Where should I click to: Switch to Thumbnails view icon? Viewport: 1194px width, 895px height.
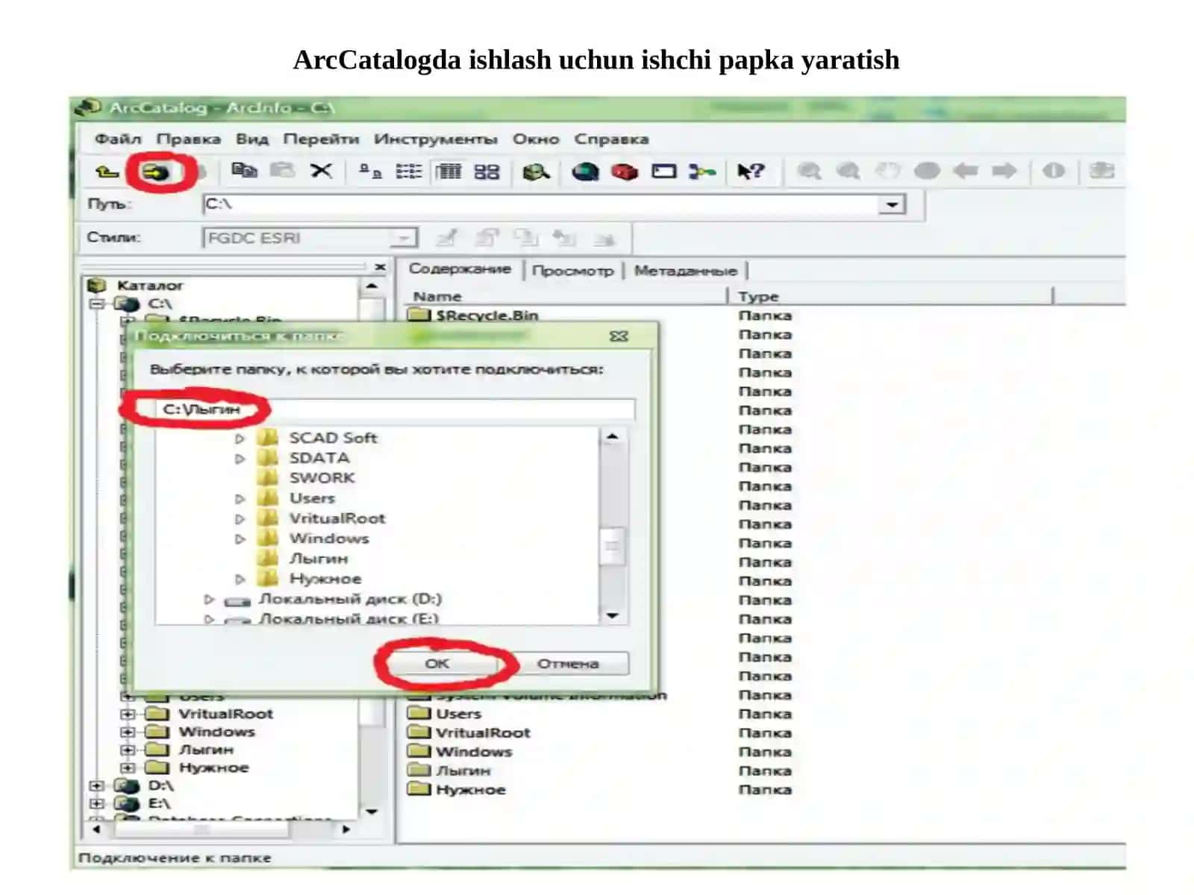pyautogui.click(x=487, y=172)
